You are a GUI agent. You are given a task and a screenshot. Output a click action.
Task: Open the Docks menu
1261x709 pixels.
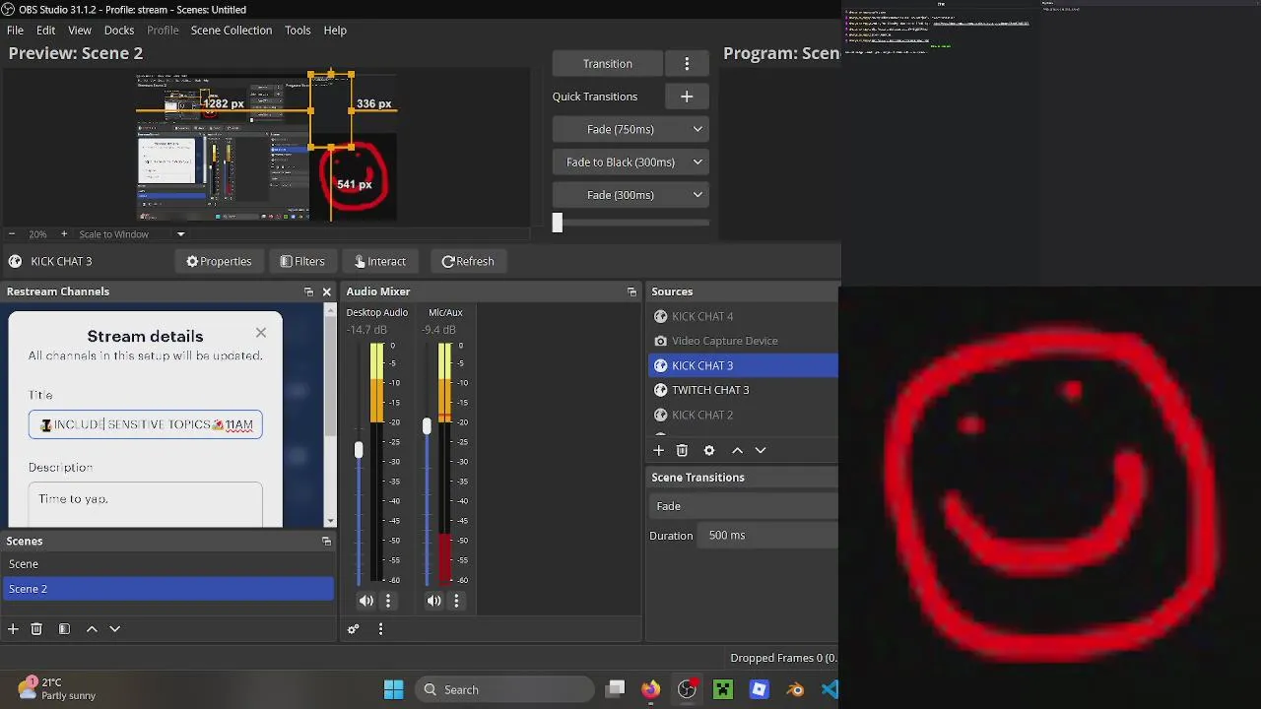click(x=119, y=31)
